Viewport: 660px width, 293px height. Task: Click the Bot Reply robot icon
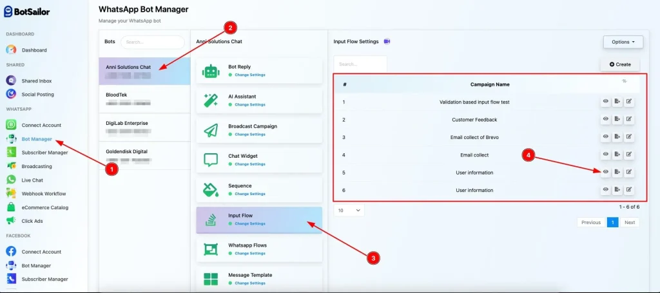pos(211,71)
